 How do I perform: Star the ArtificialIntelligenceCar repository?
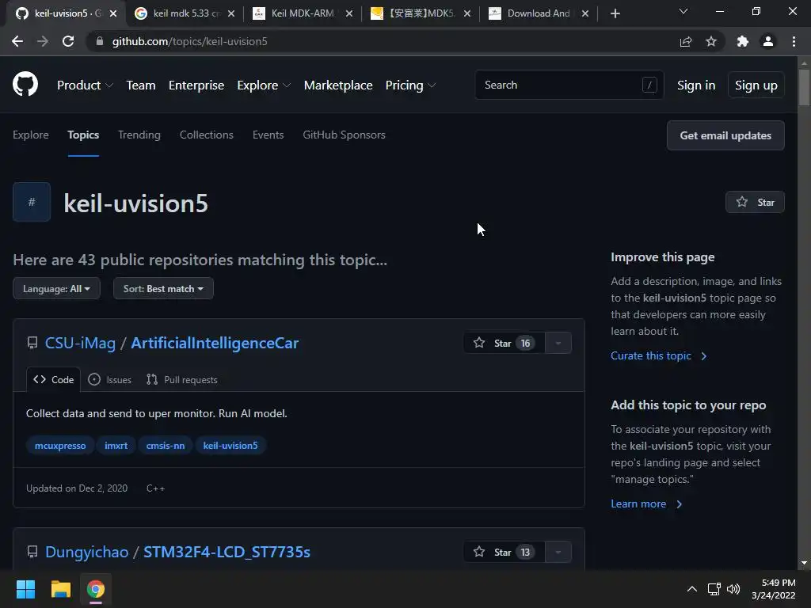(504, 343)
